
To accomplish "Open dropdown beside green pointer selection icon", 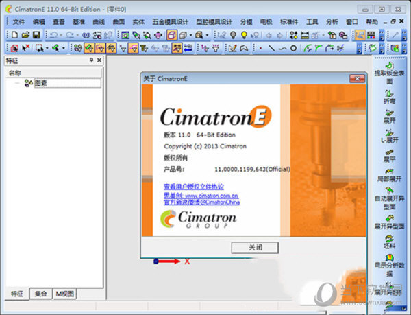I will (64, 48).
